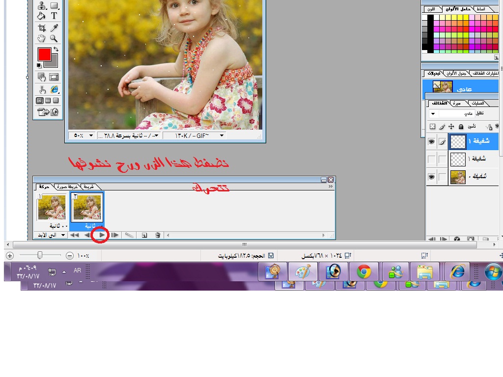The height and width of the screenshot is (377, 503).
Task: Preview in Internet Explorer browser icon
Action: (54, 89)
